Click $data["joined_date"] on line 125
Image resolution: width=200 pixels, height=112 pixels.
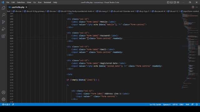pos(111,66)
